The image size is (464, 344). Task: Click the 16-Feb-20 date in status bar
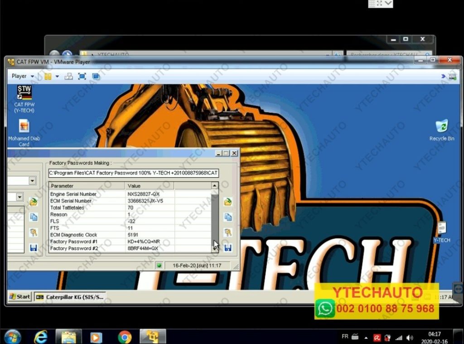[x=197, y=266]
